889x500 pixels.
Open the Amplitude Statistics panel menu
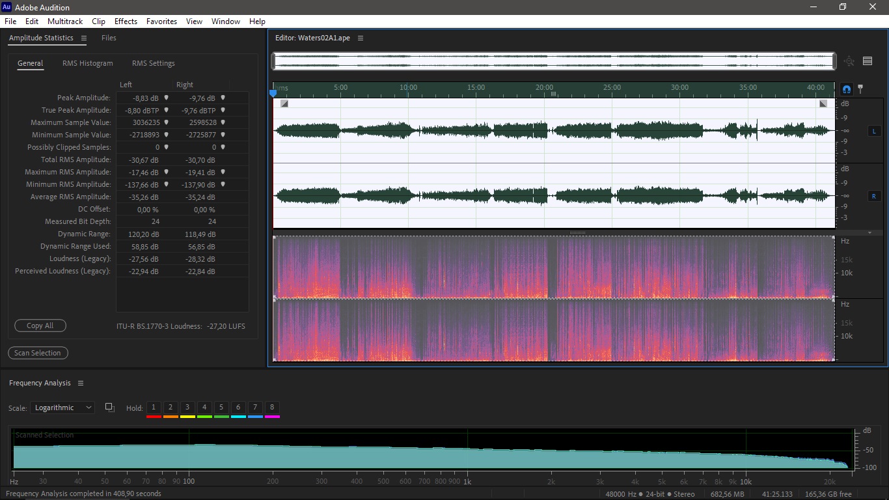(84, 38)
